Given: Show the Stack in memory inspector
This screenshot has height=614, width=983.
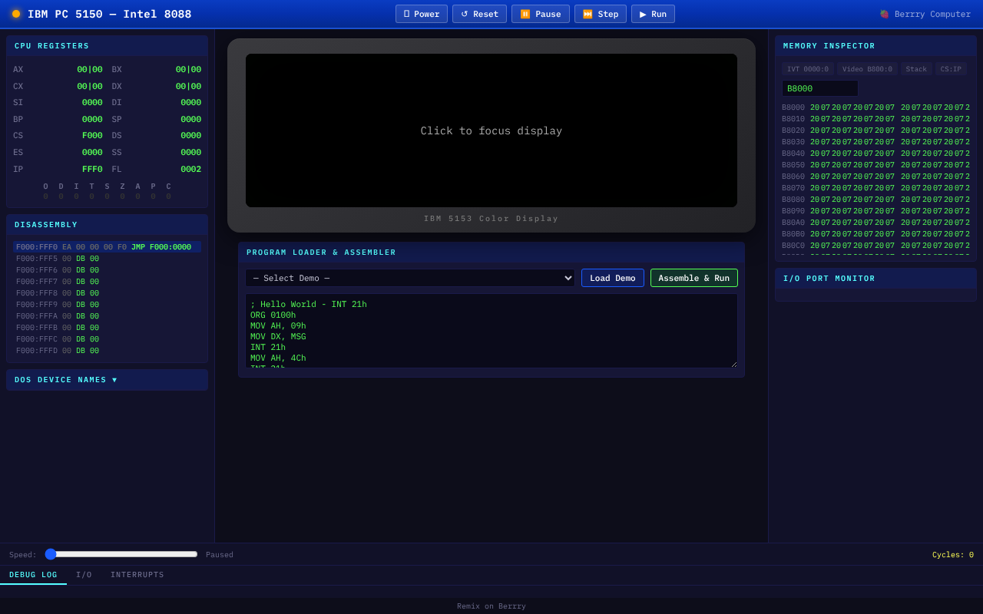Looking at the screenshot, I should click(x=915, y=69).
